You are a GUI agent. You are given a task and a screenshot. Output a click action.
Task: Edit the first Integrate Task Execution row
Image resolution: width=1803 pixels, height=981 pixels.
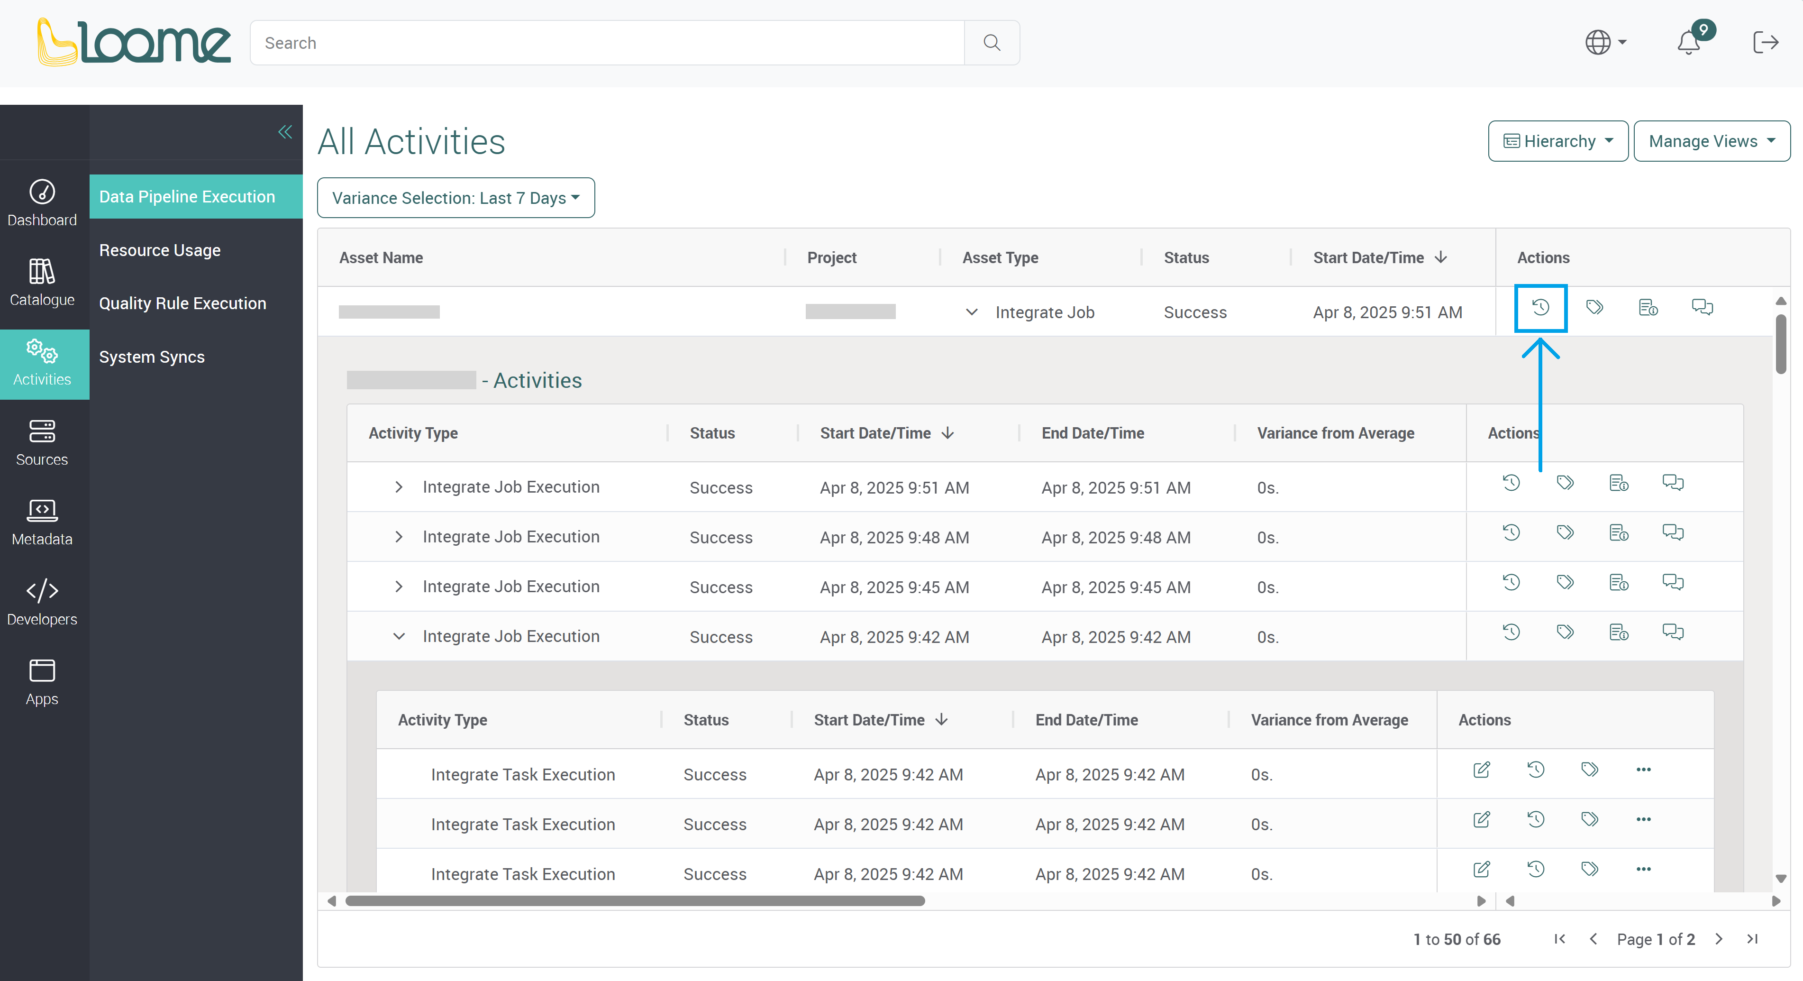(x=1482, y=770)
